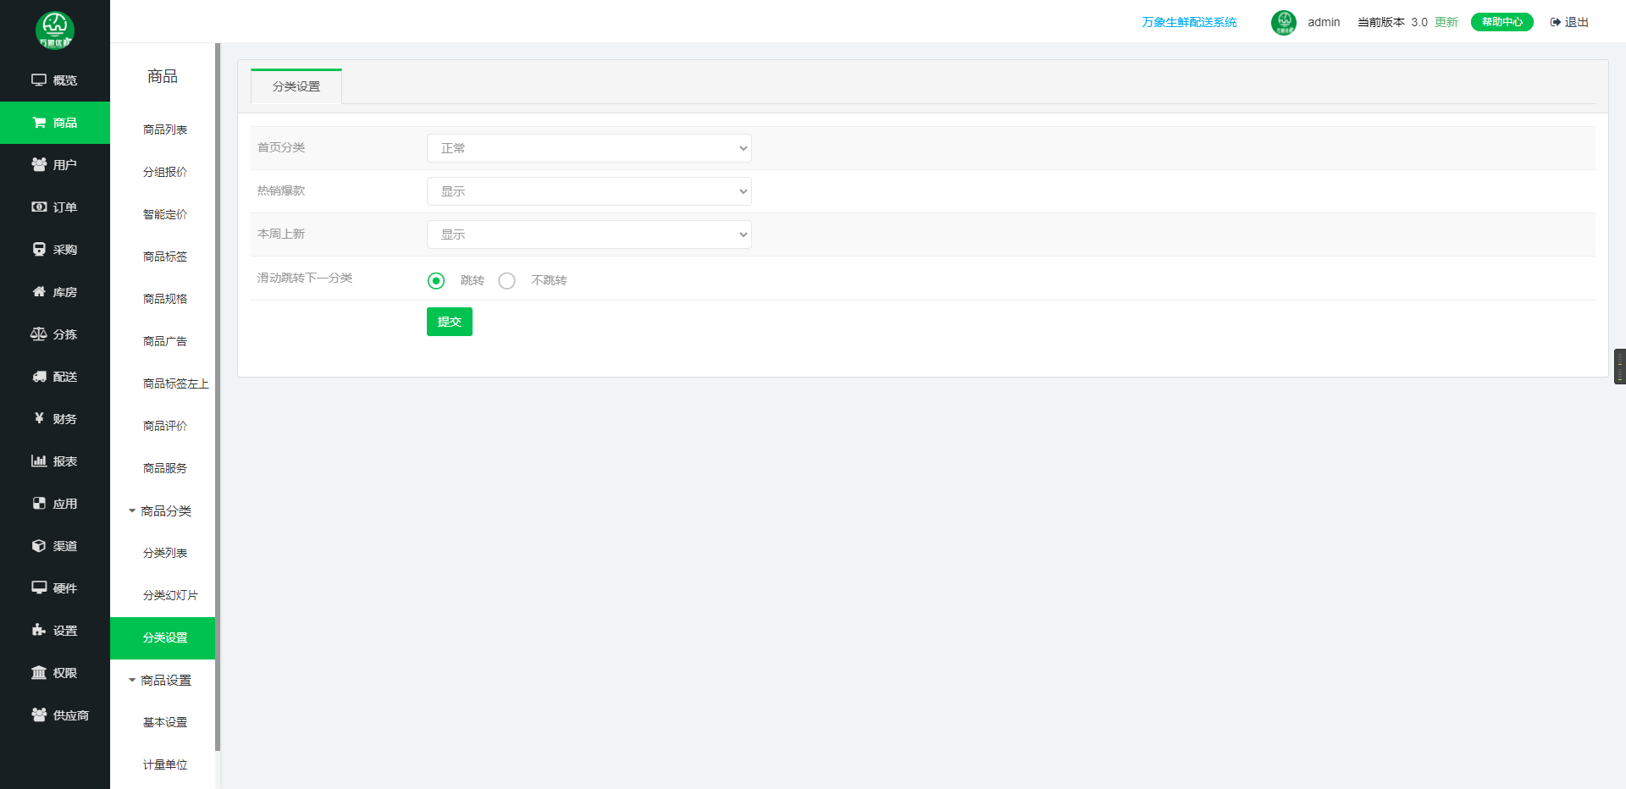Click the 供应商 suppliers group icon
Image resolution: width=1626 pixels, height=789 pixels.
click(x=39, y=715)
